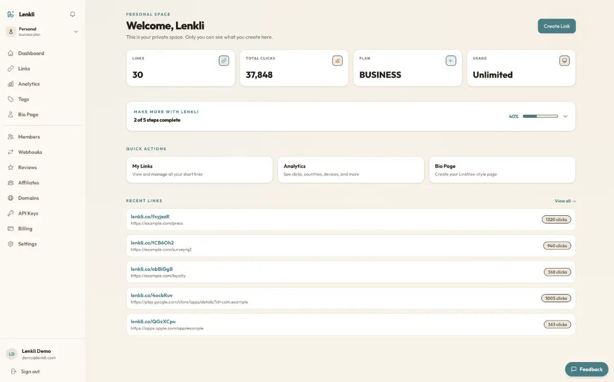Click the Lenkli logo icon

(x=11, y=14)
